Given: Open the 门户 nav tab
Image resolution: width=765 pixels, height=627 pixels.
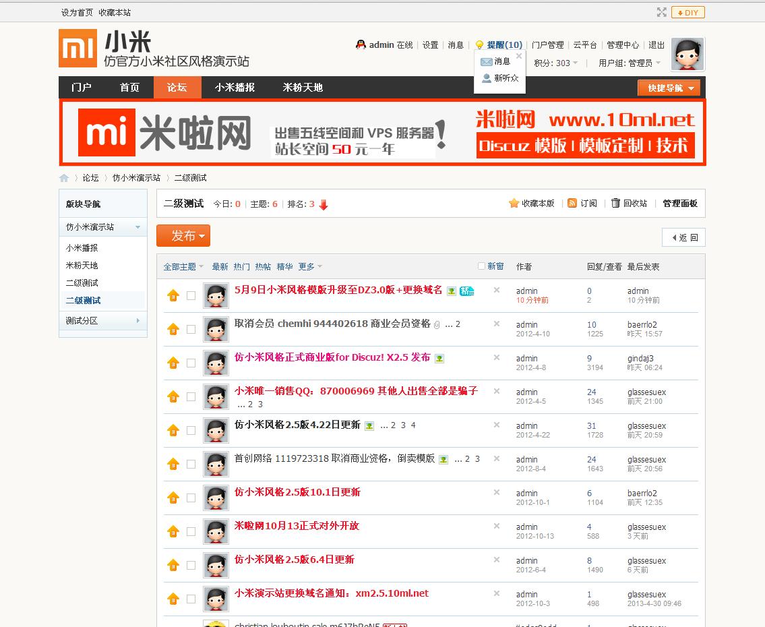Looking at the screenshot, I should point(82,88).
